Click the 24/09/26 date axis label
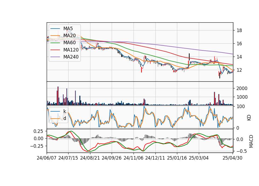259x186 pixels. pos(112,158)
